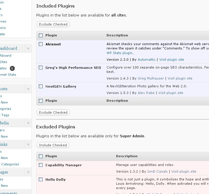Open Updates item with badge 6
Viewport: 209px width, 194px height.
click(3, 68)
